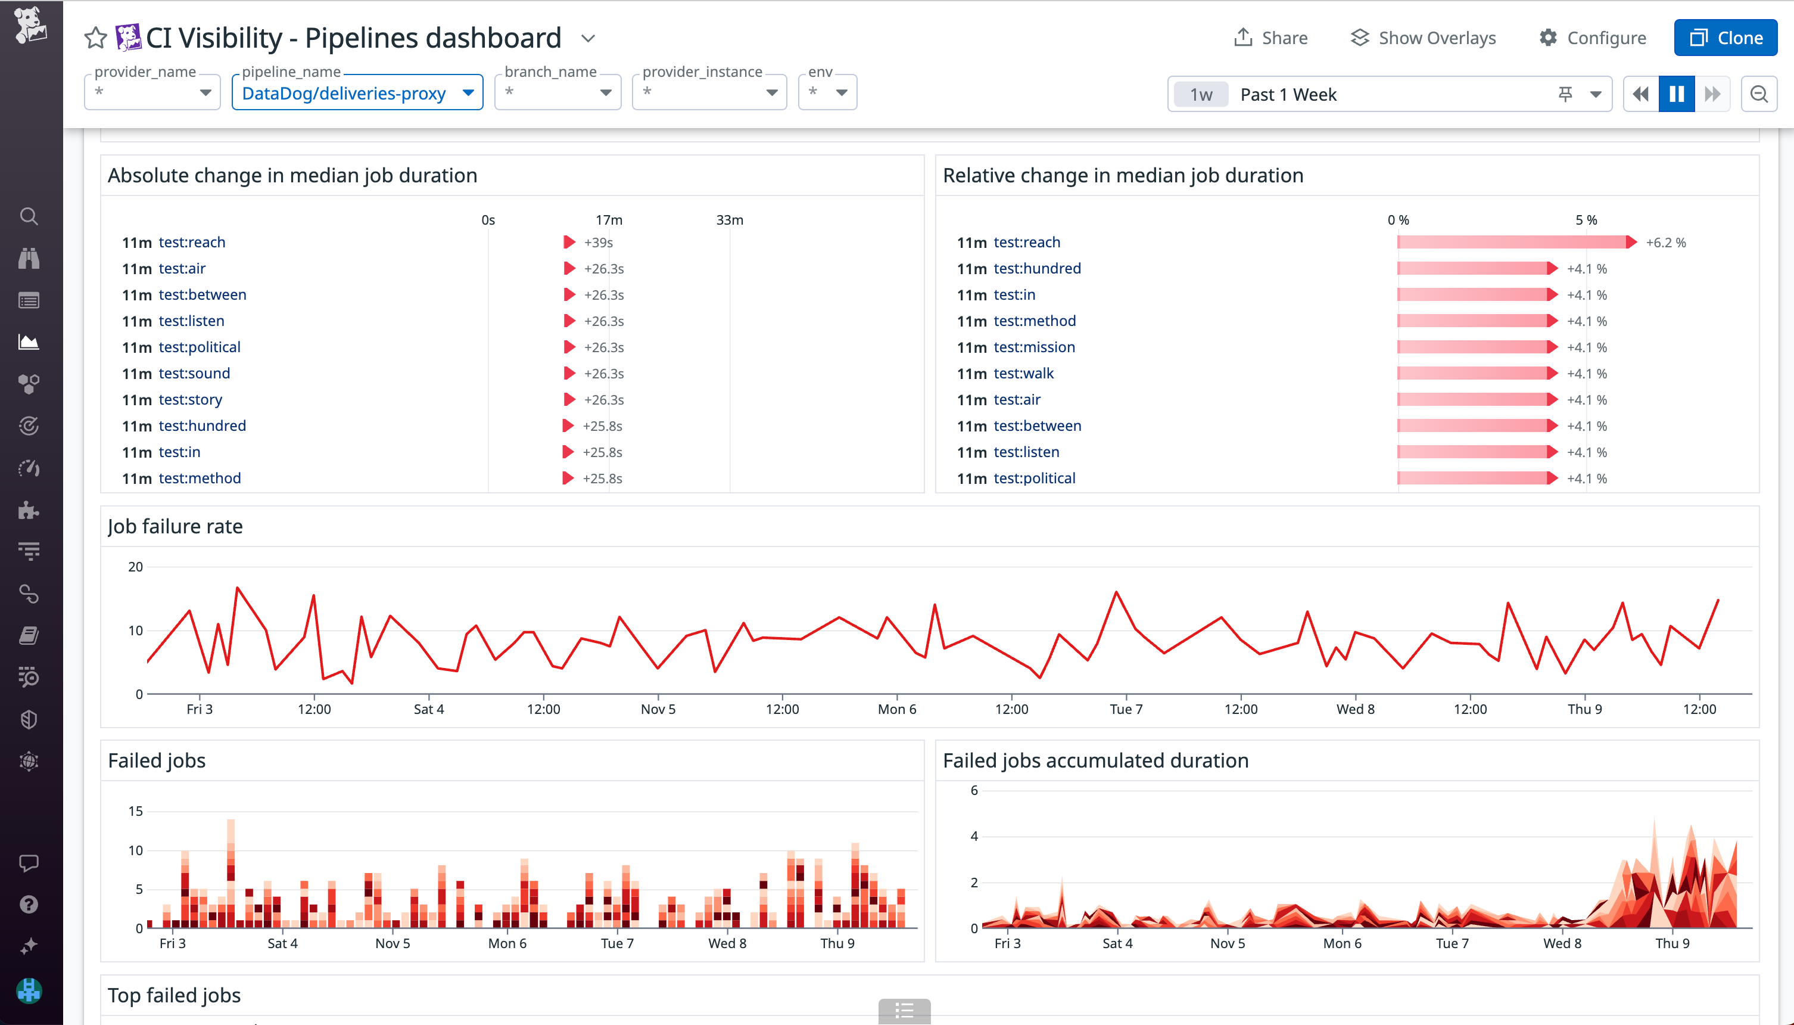
Task: Select the Watchdog binoculars icon in sidebar
Action: (x=29, y=257)
